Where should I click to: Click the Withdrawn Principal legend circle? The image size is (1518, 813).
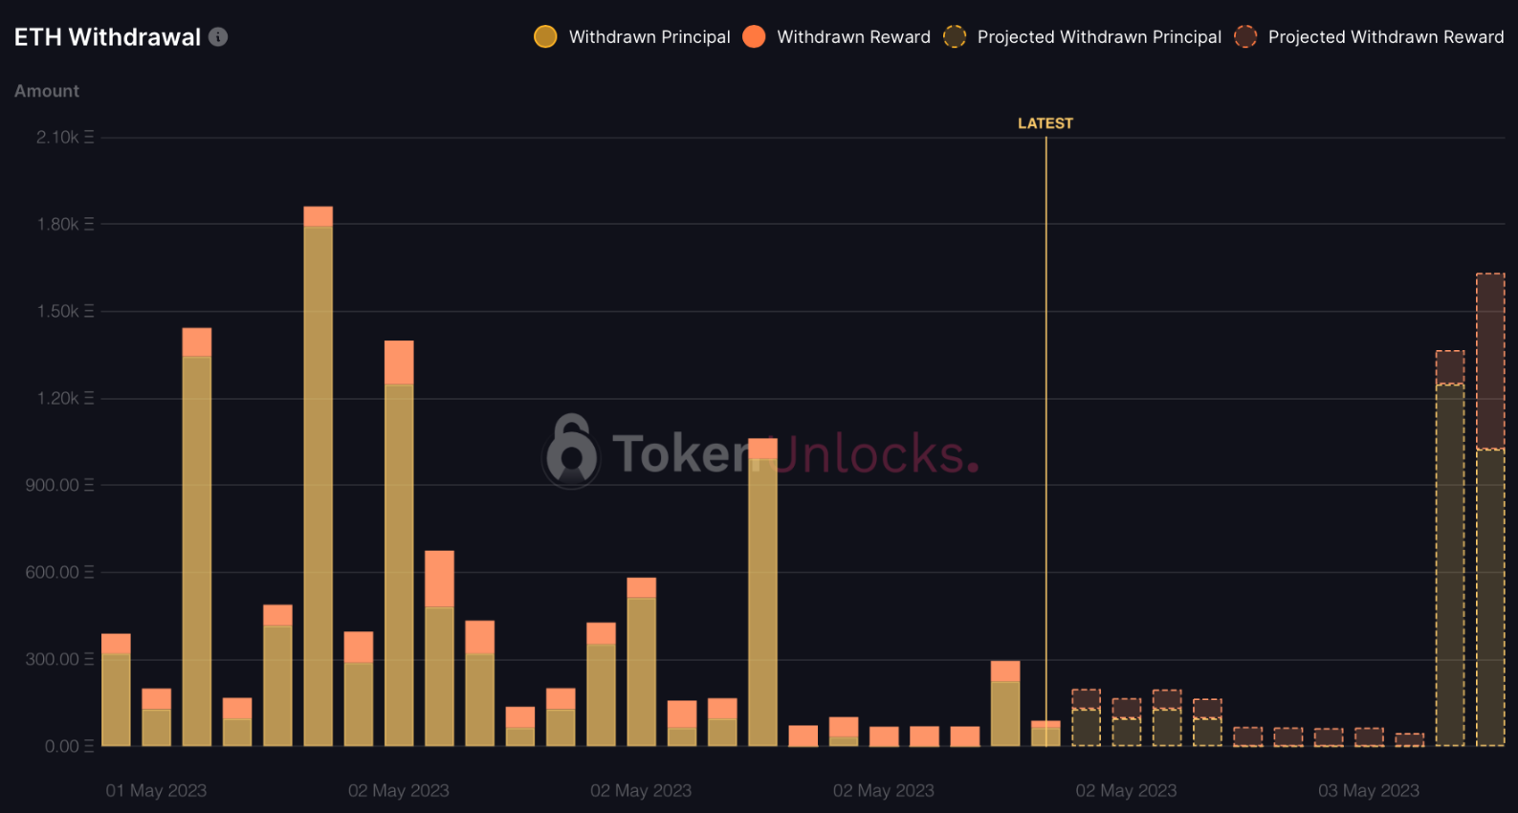[545, 37]
